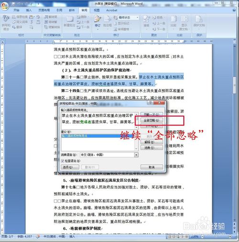Click the Accept (接受) changes icon

(x=146, y=22)
